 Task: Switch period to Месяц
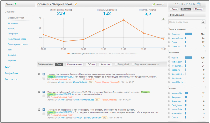198,9
